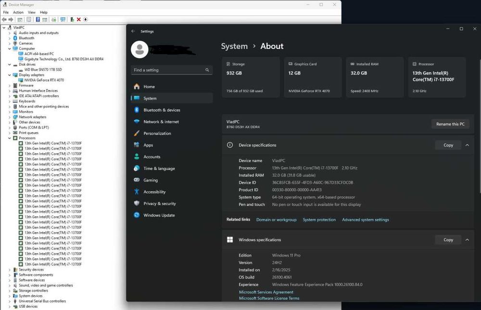This screenshot has height=310, width=481.
Task: Click the Installed RAM 32.0 GB card
Action: click(x=375, y=77)
